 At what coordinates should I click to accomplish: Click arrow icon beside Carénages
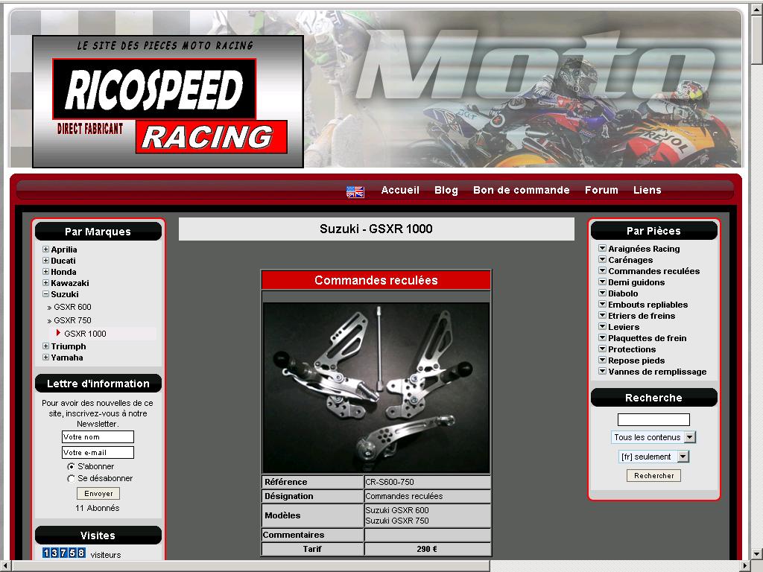click(x=602, y=260)
